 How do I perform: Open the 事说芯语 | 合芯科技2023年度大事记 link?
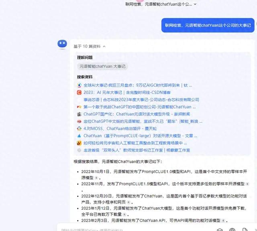[x=141, y=100]
